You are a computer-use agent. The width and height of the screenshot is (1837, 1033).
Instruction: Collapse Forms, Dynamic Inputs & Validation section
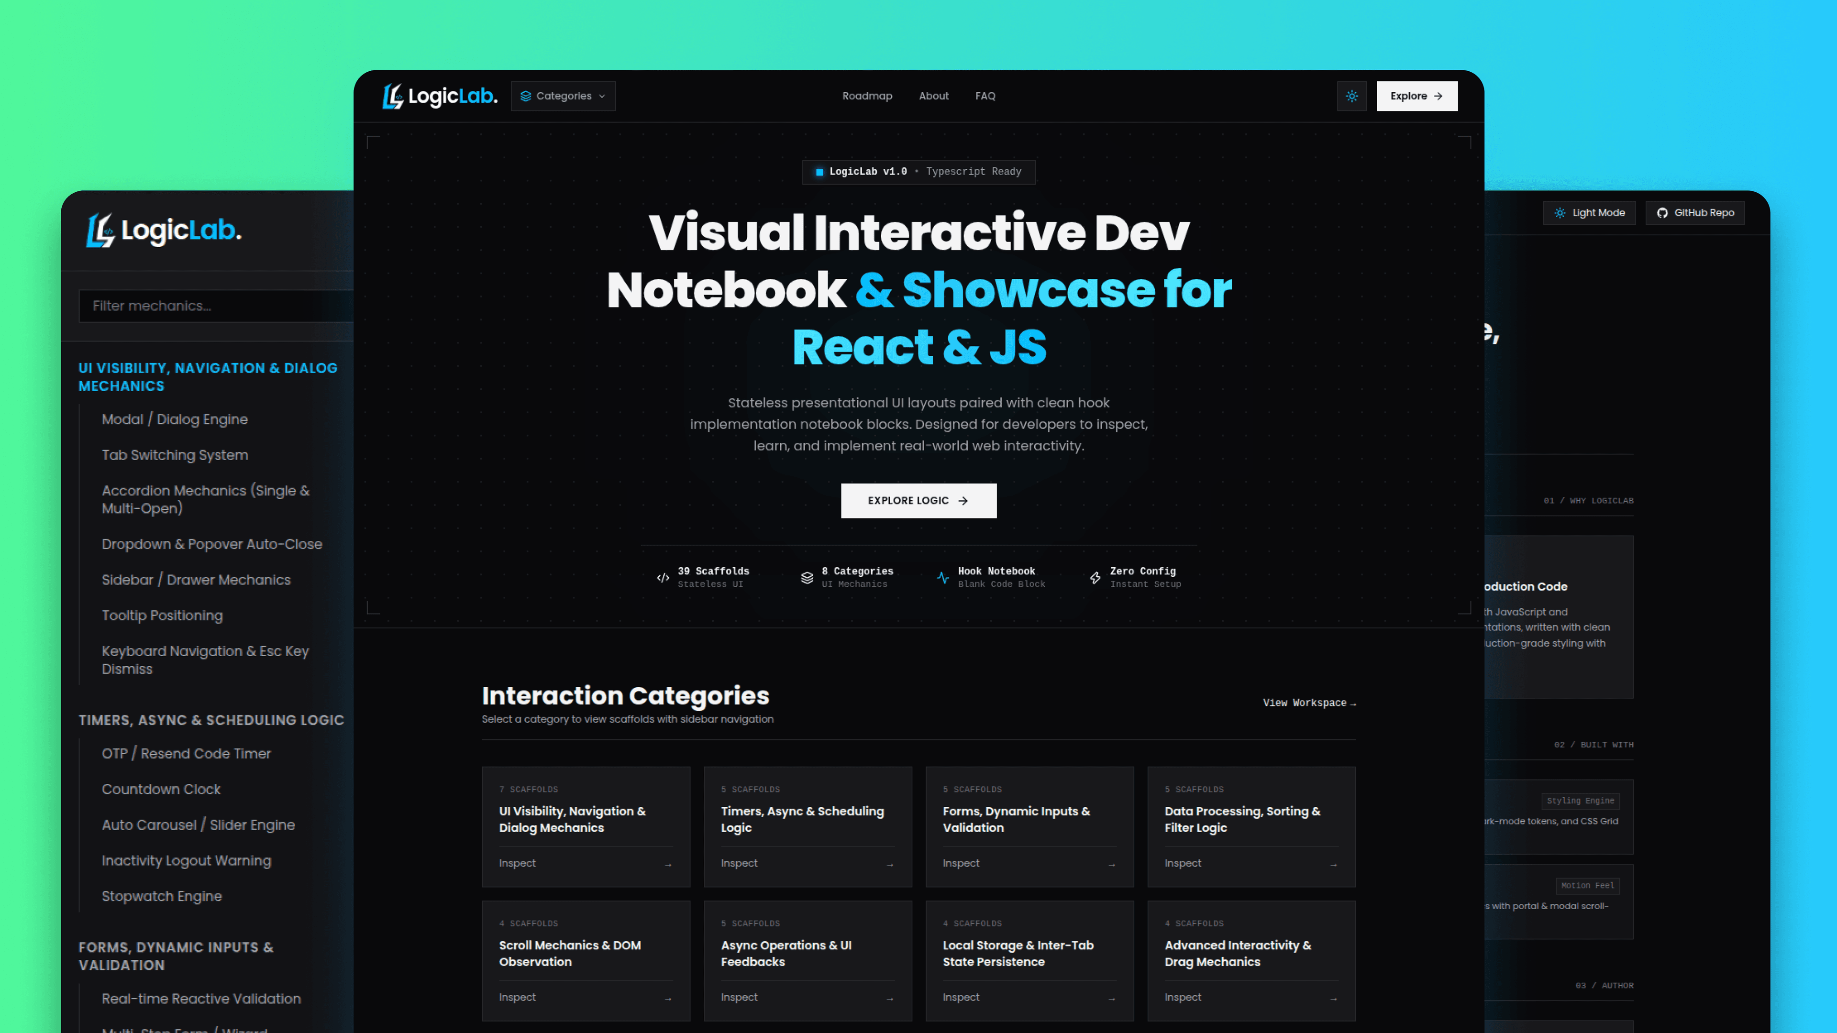(x=176, y=956)
